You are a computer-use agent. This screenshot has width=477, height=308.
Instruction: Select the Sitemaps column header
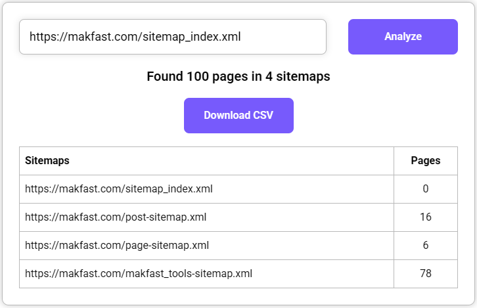tap(47, 160)
